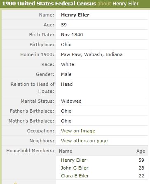The width and height of the screenshot is (150, 184).
Task: Click the yellow icon peeking at the bottom left
Action: point(15,183)
